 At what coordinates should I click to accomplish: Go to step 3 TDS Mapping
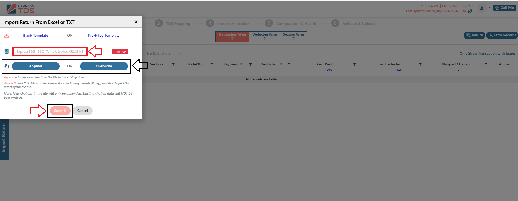[x=173, y=23]
